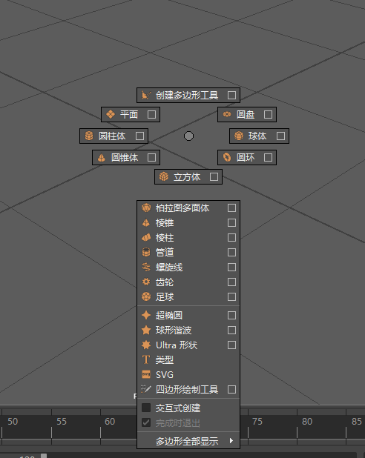Image resolution: width=365 pixels, height=458 pixels.
Task: Open option box for 管道
Action: [231, 252]
